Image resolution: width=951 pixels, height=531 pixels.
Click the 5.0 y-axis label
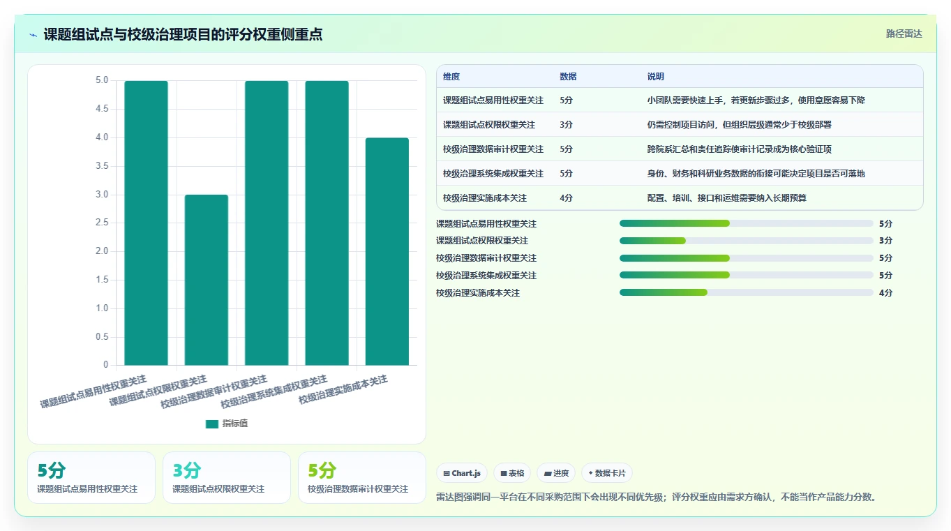(x=102, y=80)
